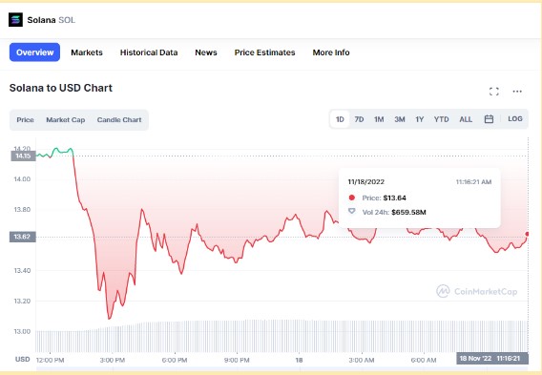This screenshot has width=542, height=375.
Task: Toggle the LOG scale option
Action: click(x=515, y=119)
